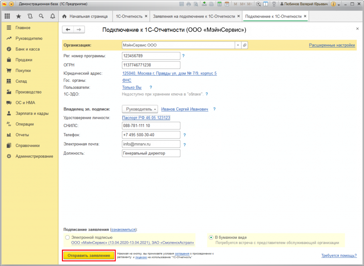Viewport: 364px width, 266px height.
Task: Click the zoom magnifier in title bar
Action: [x=258, y=4]
